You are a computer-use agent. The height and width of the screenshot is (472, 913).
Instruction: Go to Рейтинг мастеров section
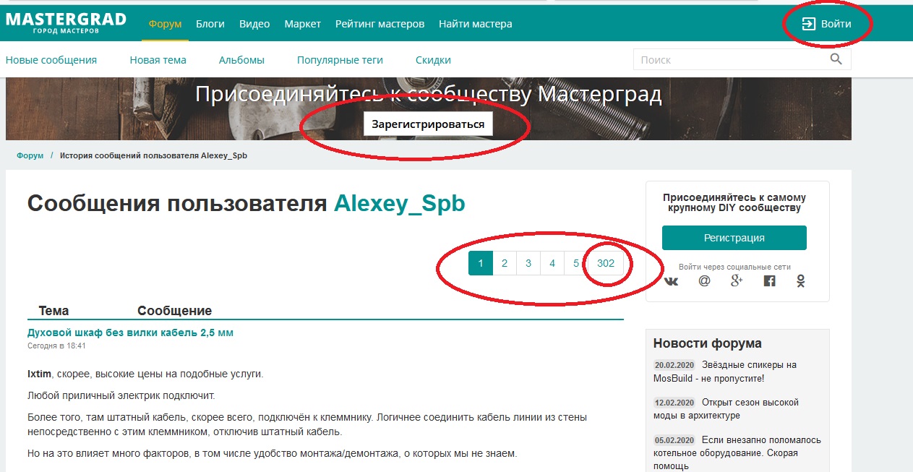coord(380,24)
